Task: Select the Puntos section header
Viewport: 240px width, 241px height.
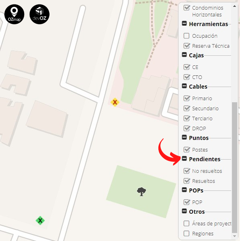Action: [x=199, y=138]
